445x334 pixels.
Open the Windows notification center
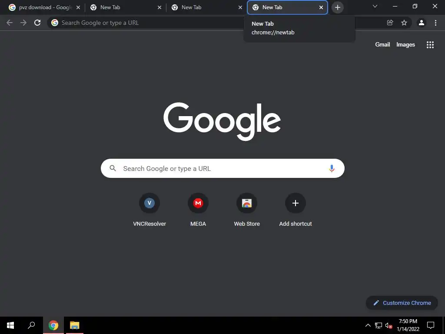(x=431, y=325)
